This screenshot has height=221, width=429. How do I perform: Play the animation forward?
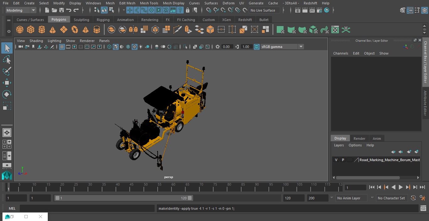pyautogui.click(x=400, y=187)
